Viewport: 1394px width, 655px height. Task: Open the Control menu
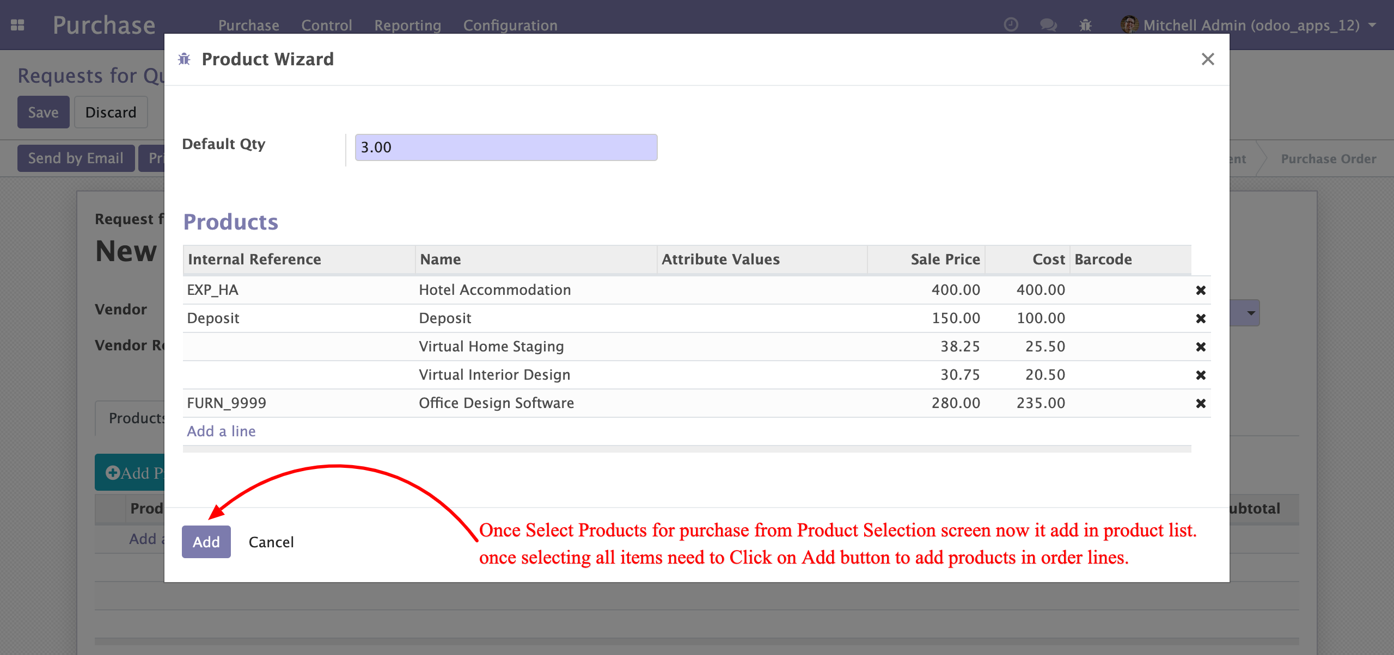point(327,25)
